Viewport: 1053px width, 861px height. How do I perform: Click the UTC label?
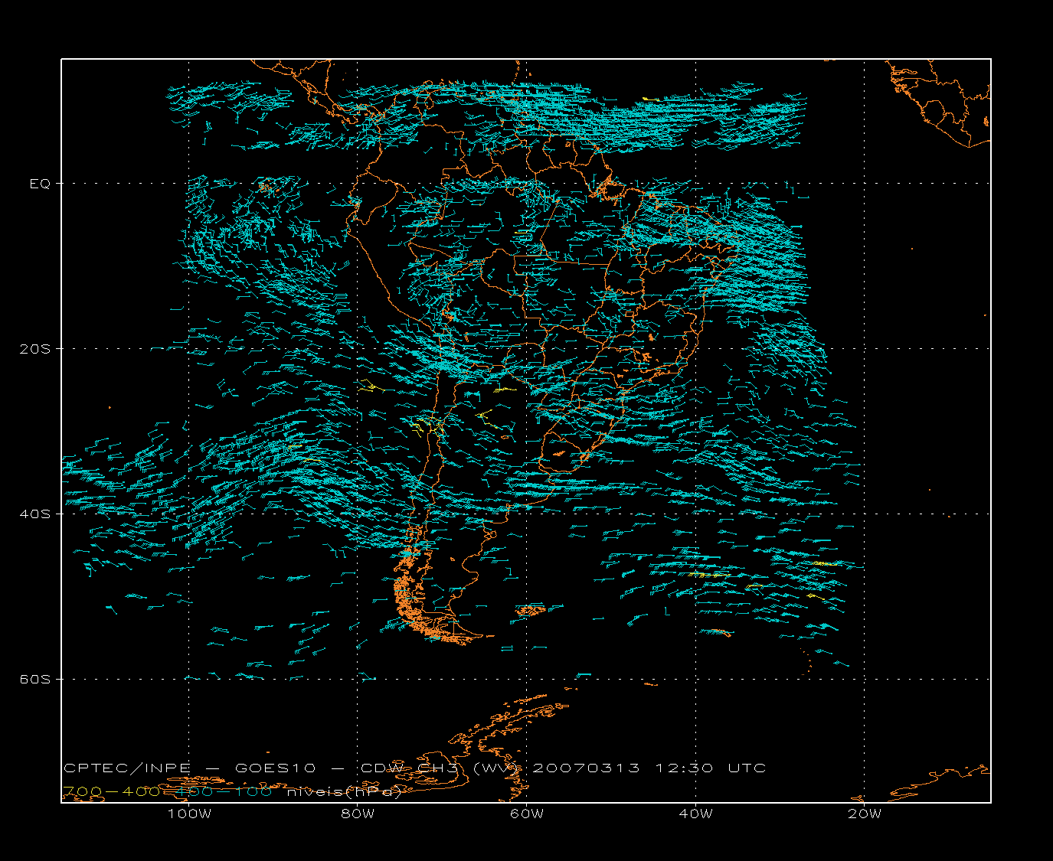[747, 768]
